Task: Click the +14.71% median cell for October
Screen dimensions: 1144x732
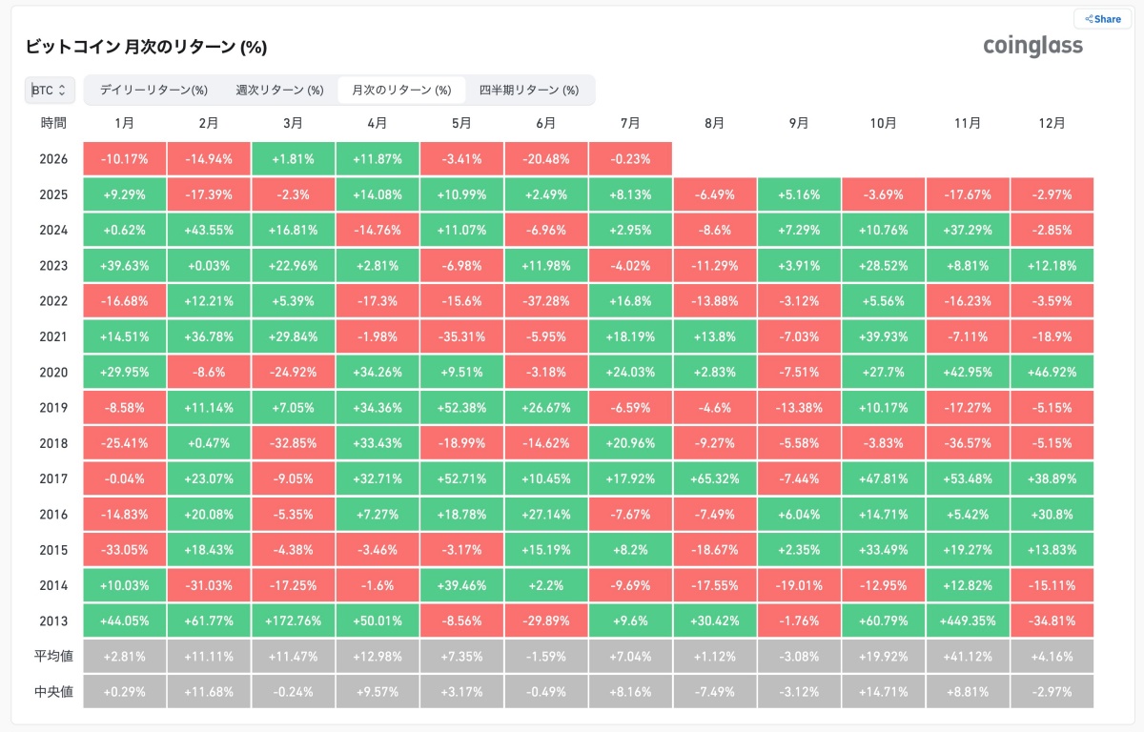Action: pyautogui.click(x=884, y=691)
